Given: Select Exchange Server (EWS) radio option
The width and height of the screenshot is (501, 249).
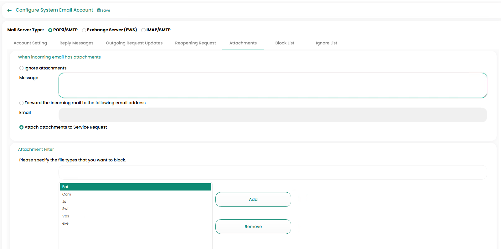Looking at the screenshot, I should 84,30.
